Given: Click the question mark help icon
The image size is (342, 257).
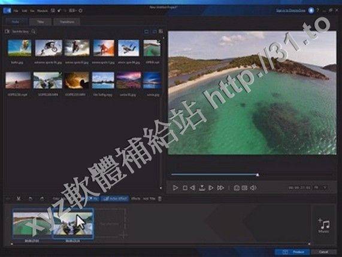Looking at the screenshot, I should click(x=317, y=10).
